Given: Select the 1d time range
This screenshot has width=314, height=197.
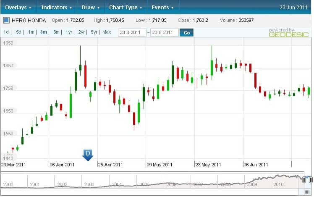Looking at the screenshot, I should (x=6, y=32).
